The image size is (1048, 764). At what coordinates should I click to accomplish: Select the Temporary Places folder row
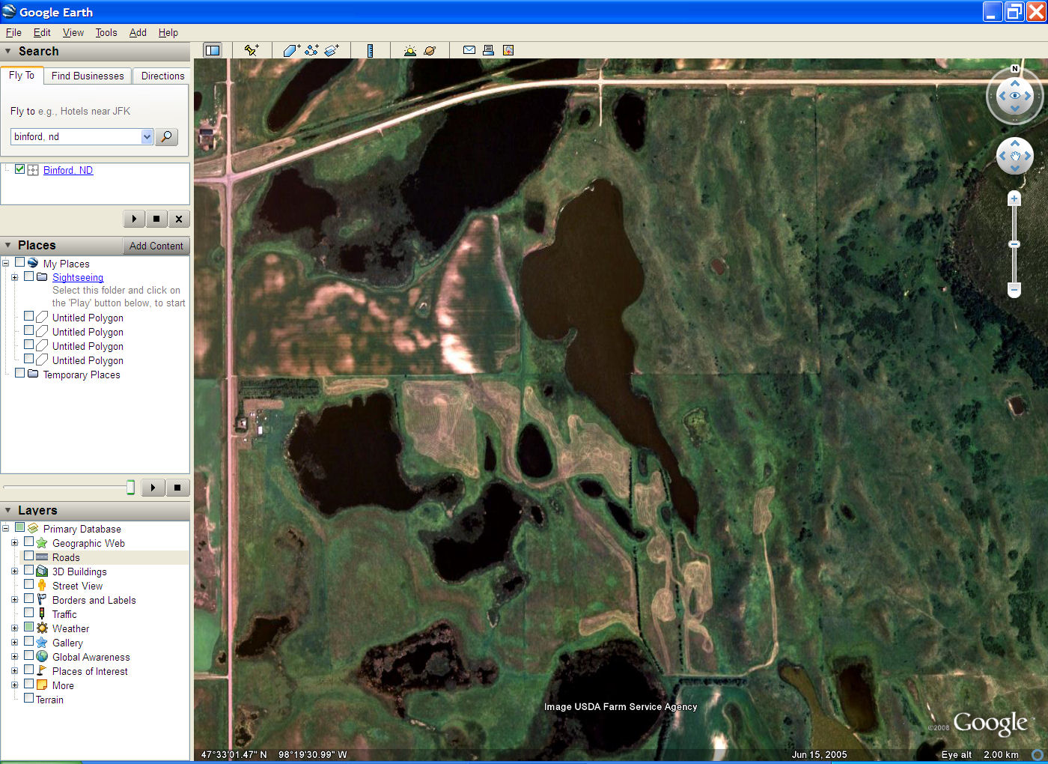coord(82,375)
